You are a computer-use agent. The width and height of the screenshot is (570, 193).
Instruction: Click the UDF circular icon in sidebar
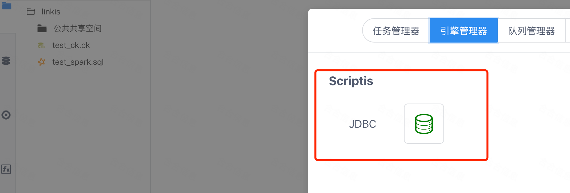click(x=7, y=115)
